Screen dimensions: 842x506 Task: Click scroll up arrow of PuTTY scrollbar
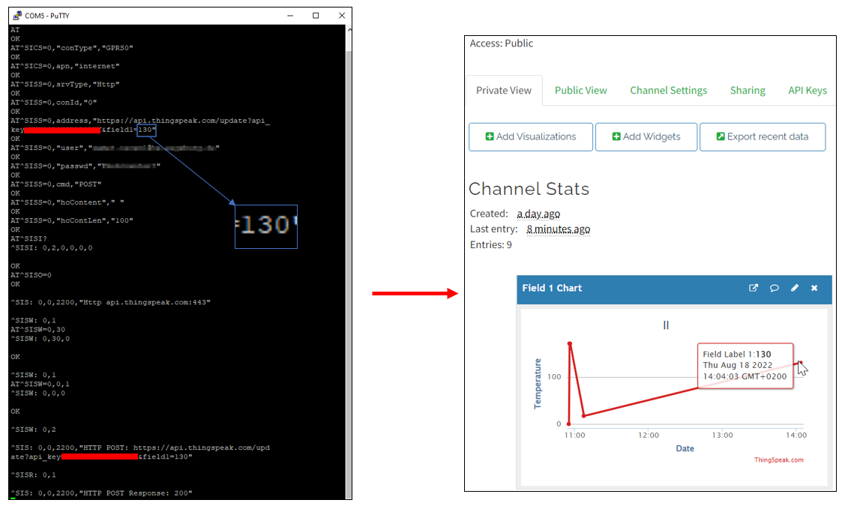coord(349,30)
